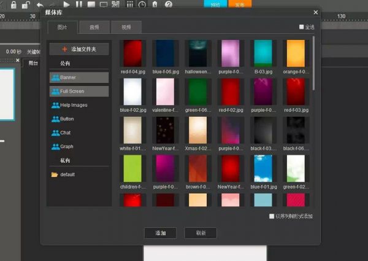The width and height of the screenshot is (368, 261).
Task: Click the blue 预览 preview button
Action: tap(215, 4)
